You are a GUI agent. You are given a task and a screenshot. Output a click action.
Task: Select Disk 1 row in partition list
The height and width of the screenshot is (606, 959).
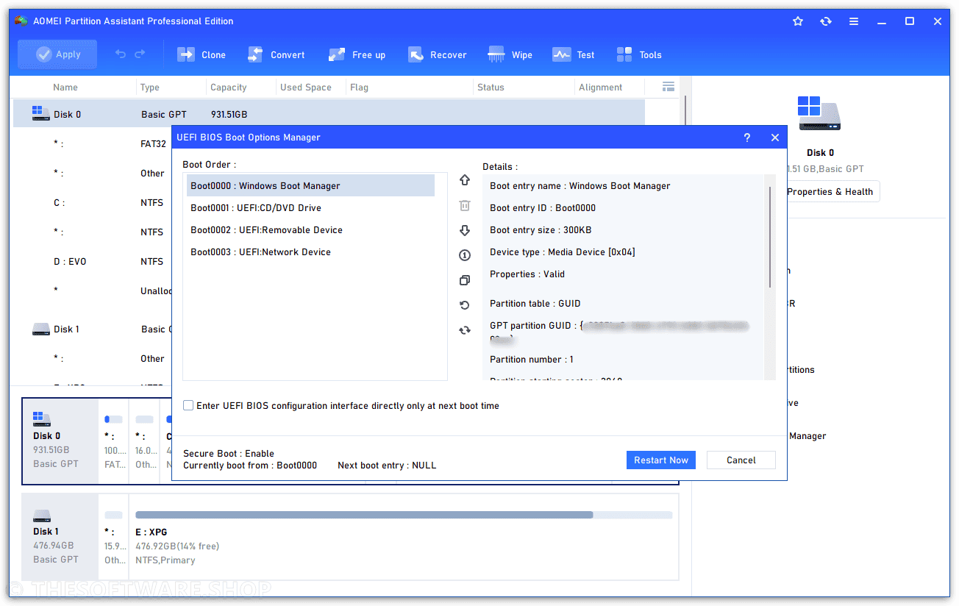(93, 329)
